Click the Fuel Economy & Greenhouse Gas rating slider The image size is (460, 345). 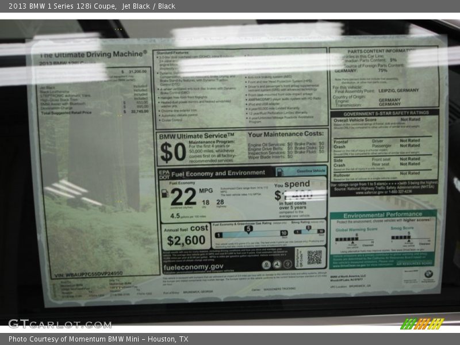coord(250,232)
